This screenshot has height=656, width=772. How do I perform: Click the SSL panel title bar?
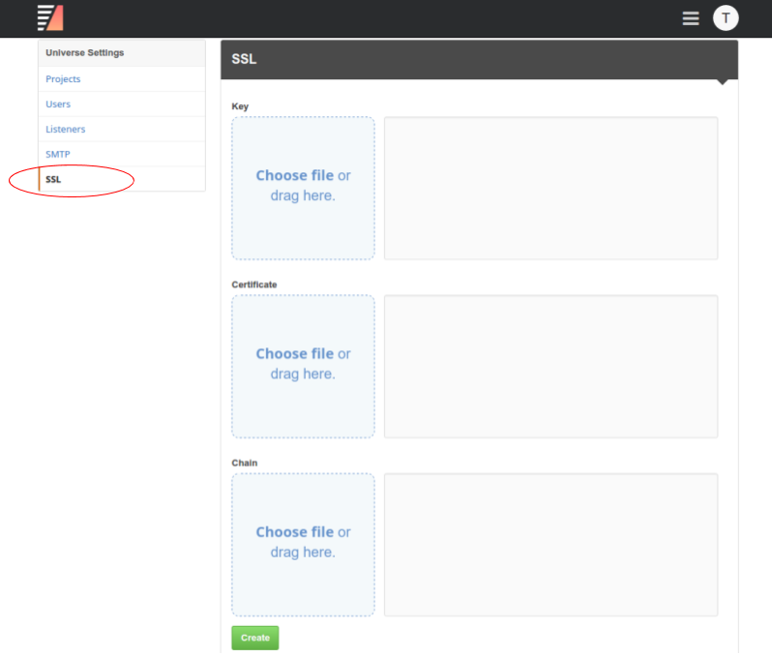[x=479, y=60]
